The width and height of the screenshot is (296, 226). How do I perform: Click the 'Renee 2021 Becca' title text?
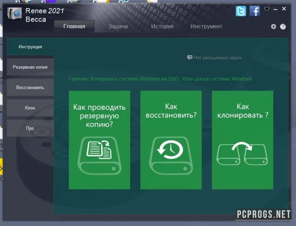pos(45,15)
